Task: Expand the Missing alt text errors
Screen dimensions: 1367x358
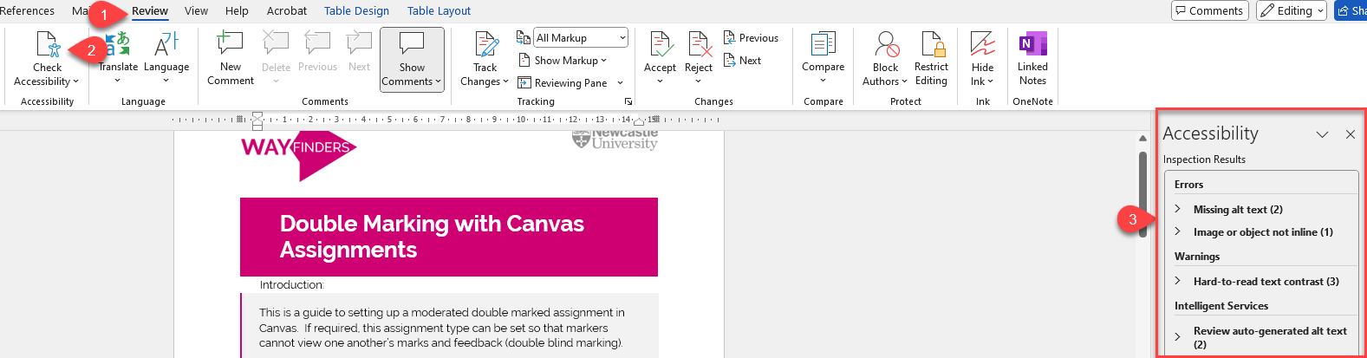Action: pyautogui.click(x=1178, y=209)
